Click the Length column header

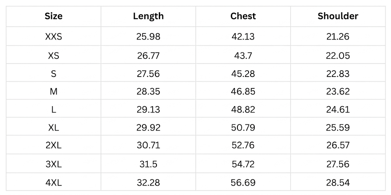[x=148, y=16]
